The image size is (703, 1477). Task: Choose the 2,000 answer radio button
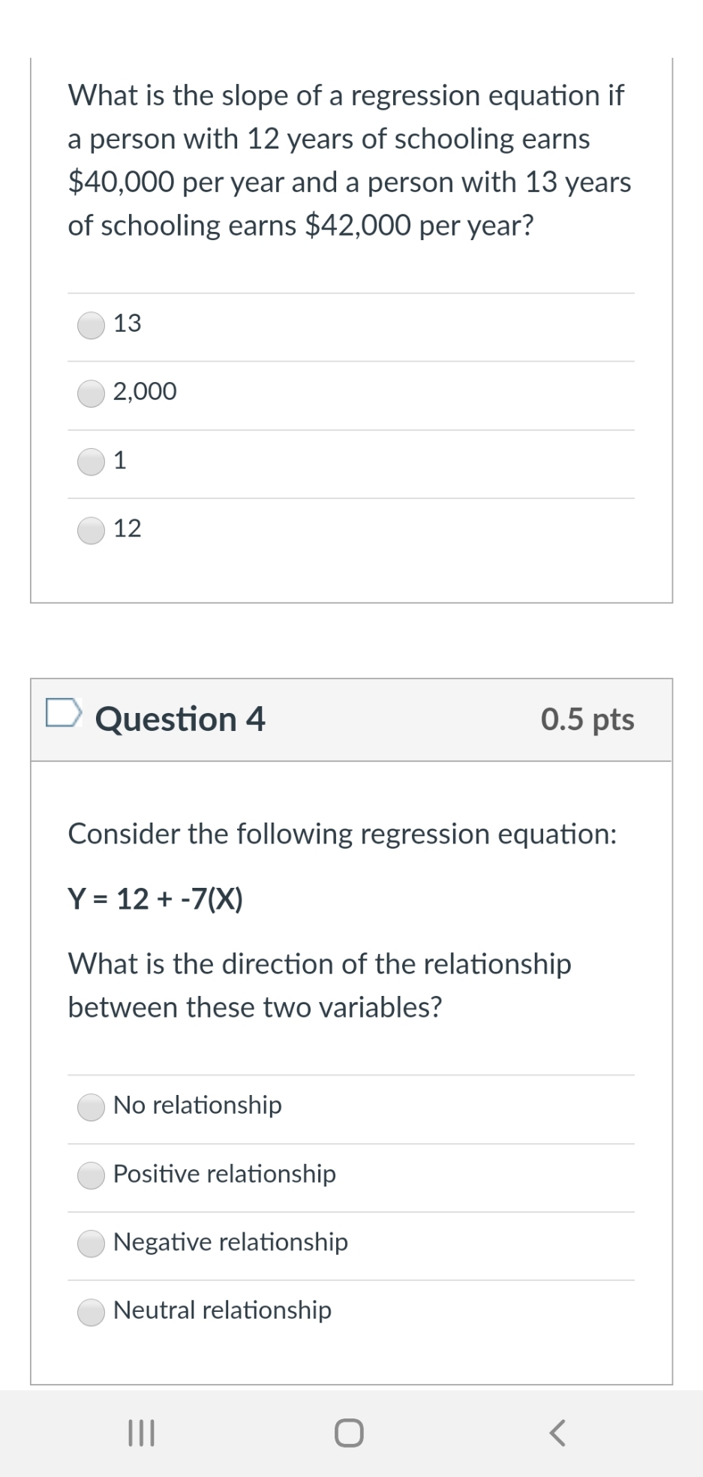pyautogui.click(x=92, y=393)
